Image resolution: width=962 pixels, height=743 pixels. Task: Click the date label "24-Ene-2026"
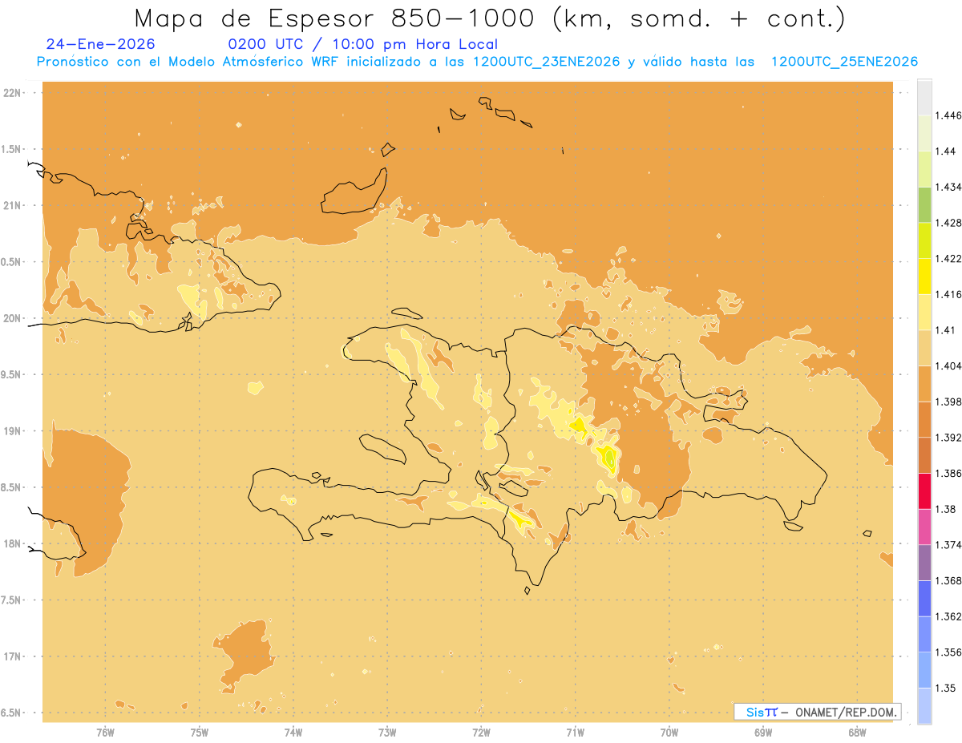tap(101, 44)
